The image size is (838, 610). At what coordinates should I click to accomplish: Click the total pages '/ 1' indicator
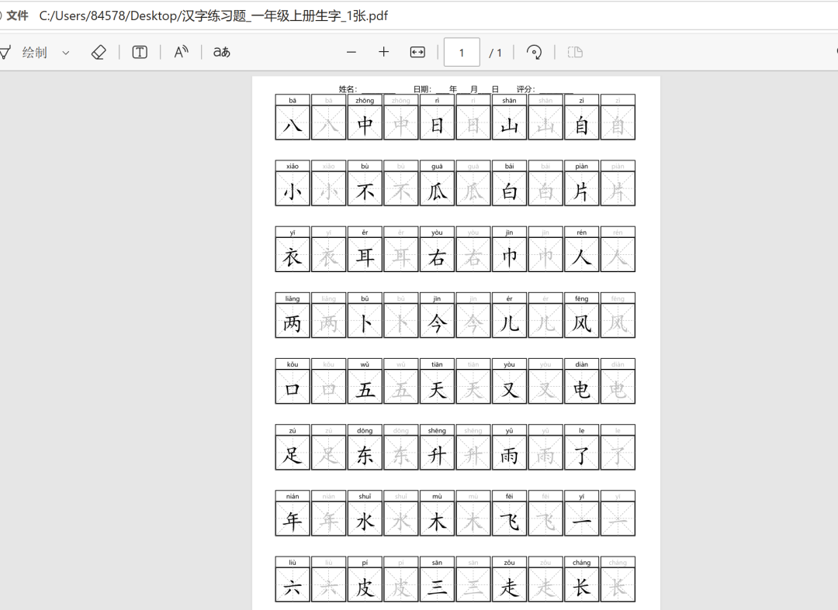pos(495,53)
